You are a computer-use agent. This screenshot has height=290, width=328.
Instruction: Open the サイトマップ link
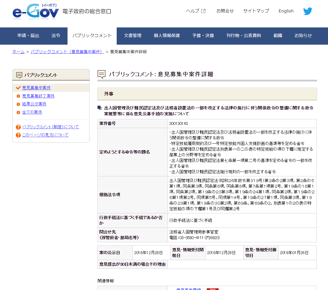(256, 11)
